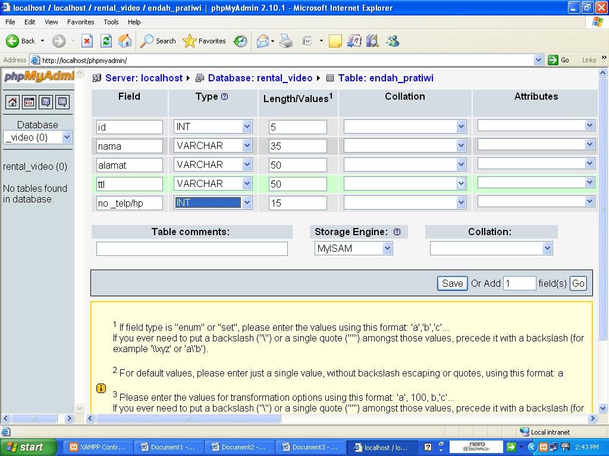Open the SQL query window icon
609x456 pixels.
click(29, 102)
